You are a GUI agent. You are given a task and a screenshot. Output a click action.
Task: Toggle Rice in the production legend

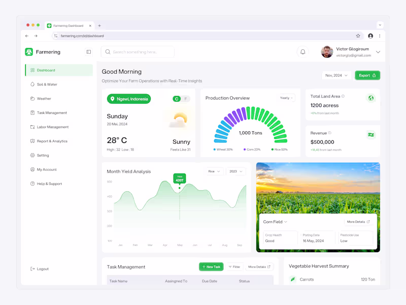coord(280,149)
